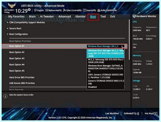Viewport: 161px width, 122px height.
Task: Click the globe language icon
Action: tap(35, 10)
